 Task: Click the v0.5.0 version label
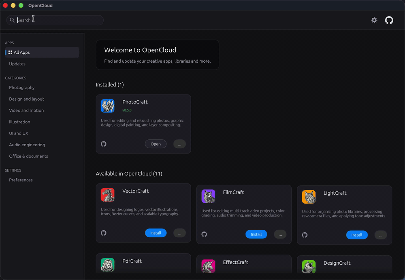(x=127, y=110)
